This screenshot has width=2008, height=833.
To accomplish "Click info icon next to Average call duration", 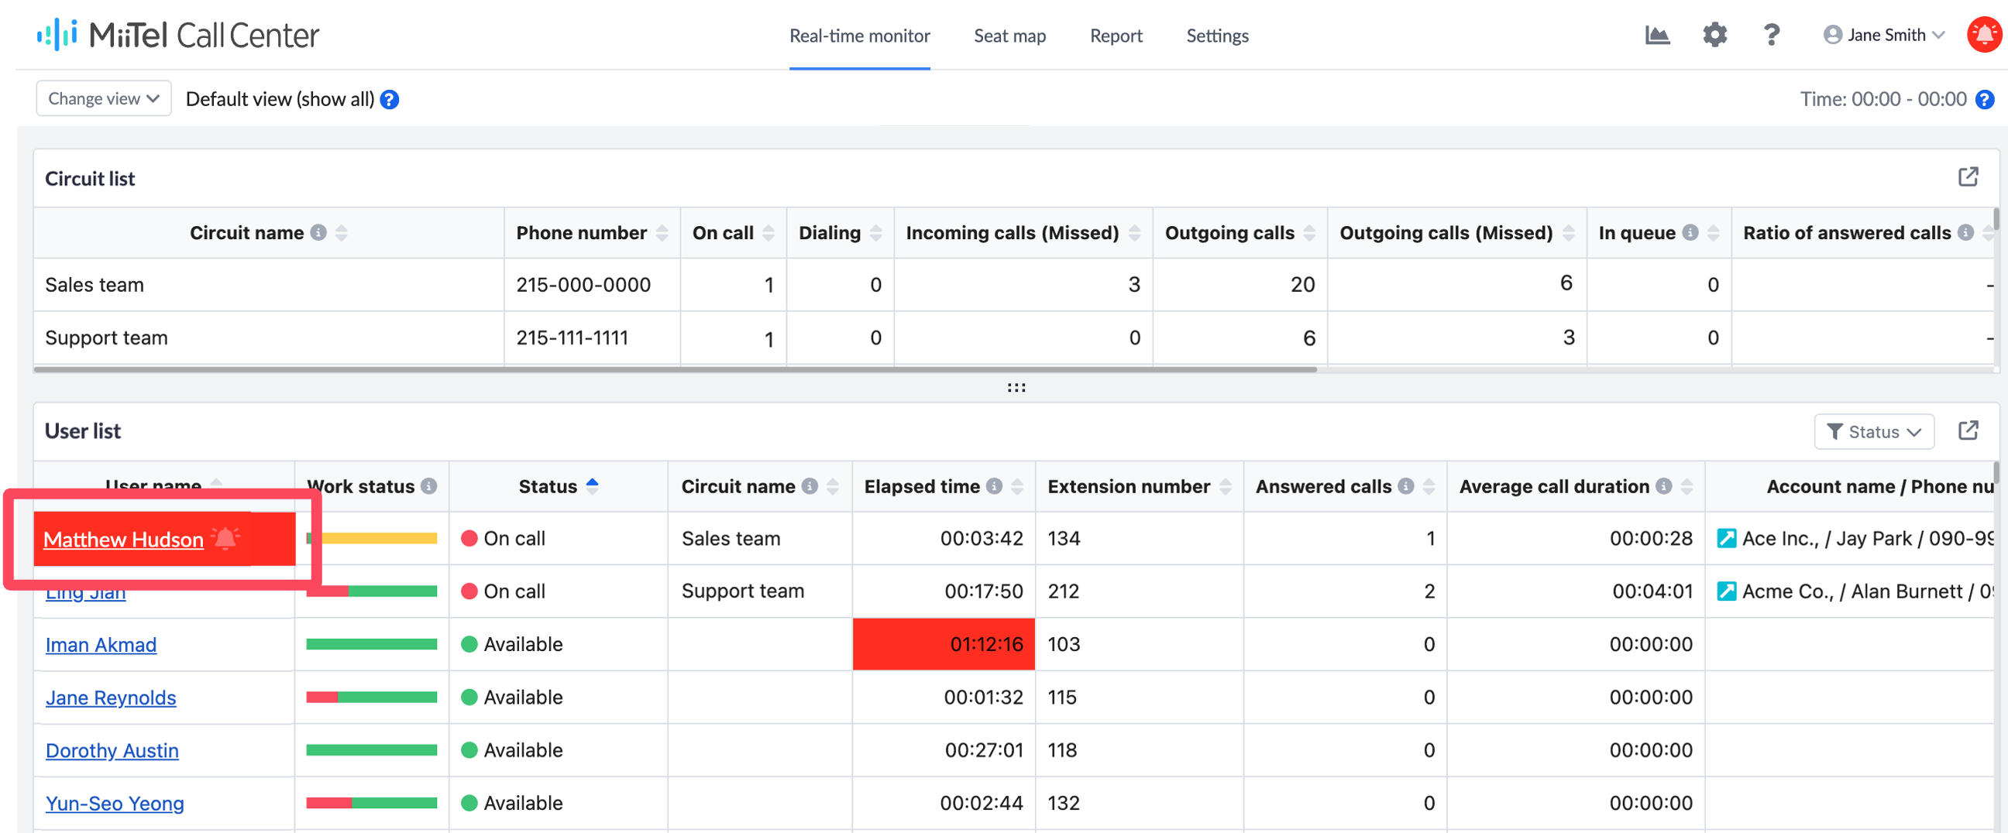I will [x=1663, y=486].
